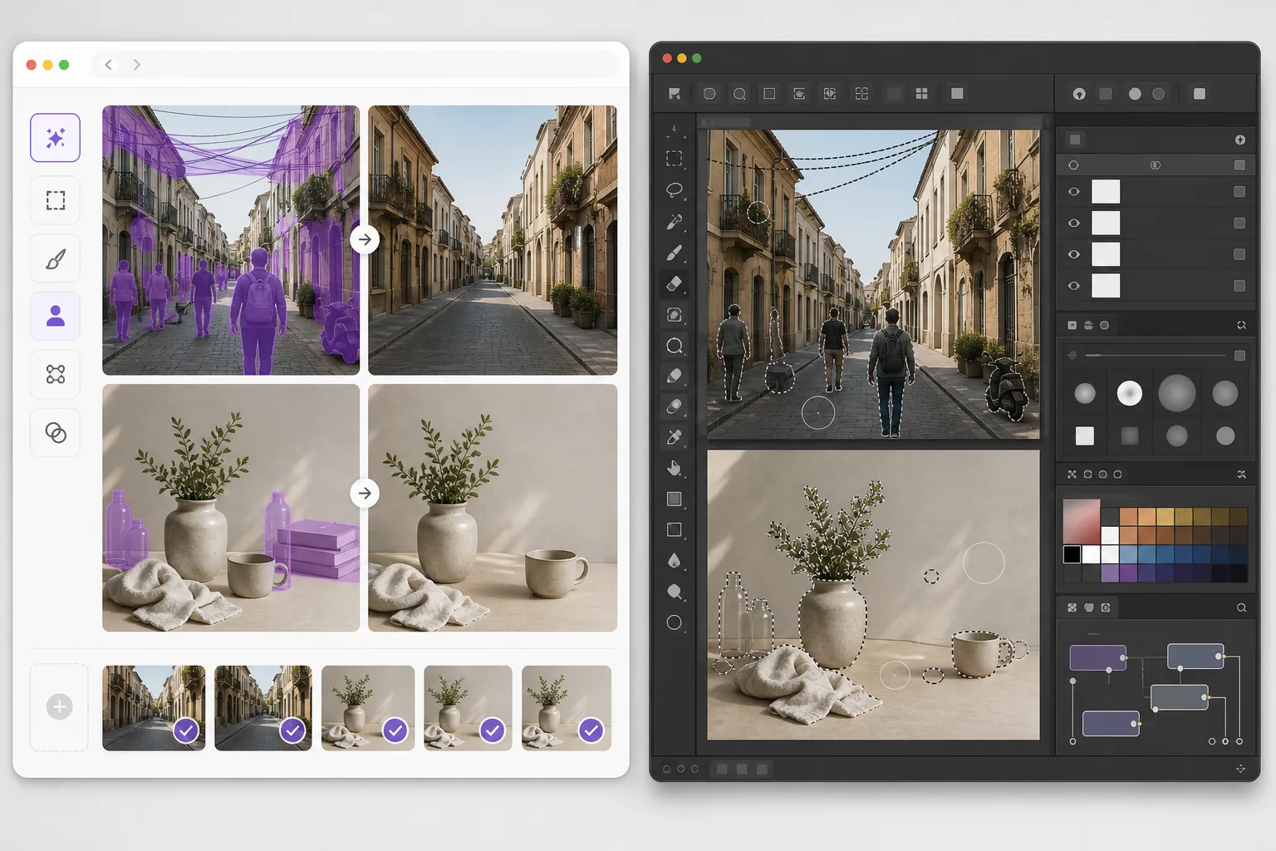
Task: Choose the bright white soft round brush preset
Action: coord(1130,393)
